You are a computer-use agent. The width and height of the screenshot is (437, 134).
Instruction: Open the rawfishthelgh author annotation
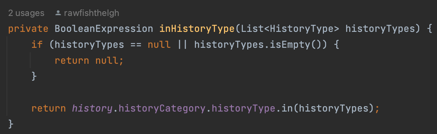coord(91,13)
